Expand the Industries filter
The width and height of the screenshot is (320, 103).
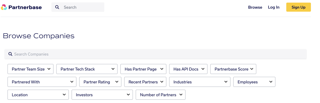(x=200, y=82)
